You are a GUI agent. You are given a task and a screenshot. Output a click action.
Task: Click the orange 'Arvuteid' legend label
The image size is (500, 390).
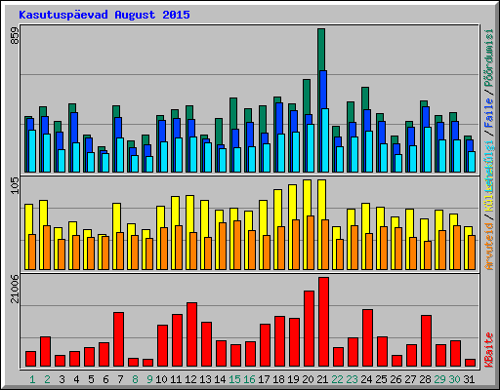click(x=489, y=247)
